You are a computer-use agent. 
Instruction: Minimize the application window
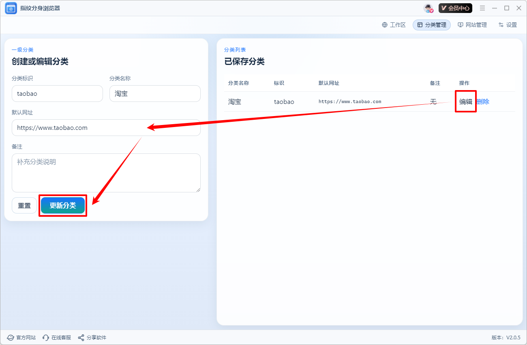(x=495, y=8)
